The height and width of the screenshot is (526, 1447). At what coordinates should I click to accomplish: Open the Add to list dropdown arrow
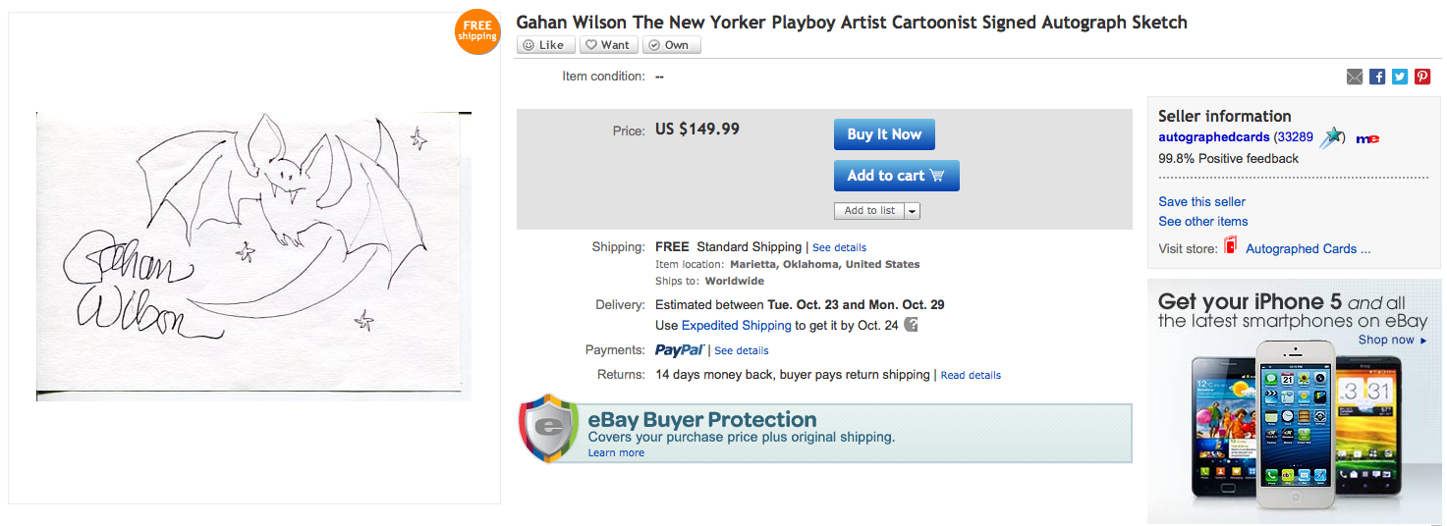point(912,211)
